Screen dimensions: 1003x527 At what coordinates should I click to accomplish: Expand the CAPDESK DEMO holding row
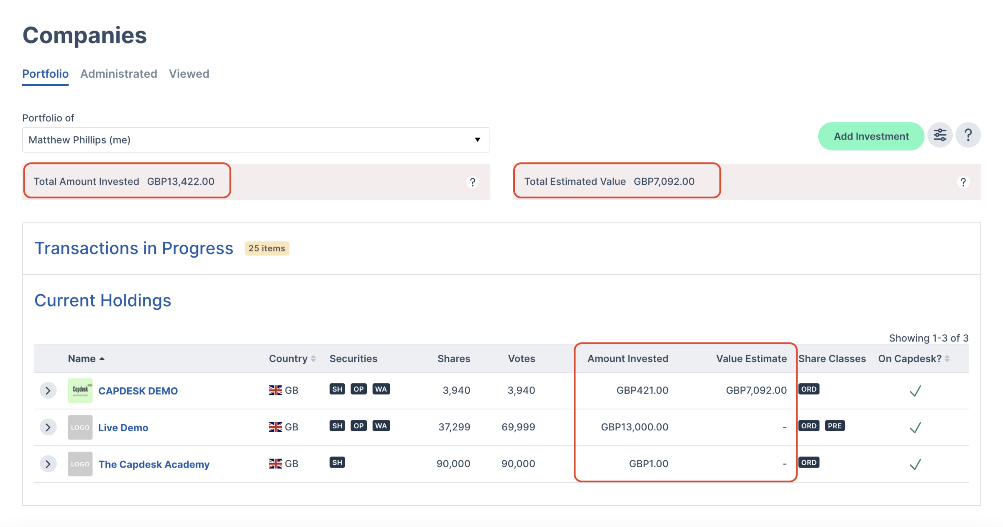pyautogui.click(x=48, y=391)
